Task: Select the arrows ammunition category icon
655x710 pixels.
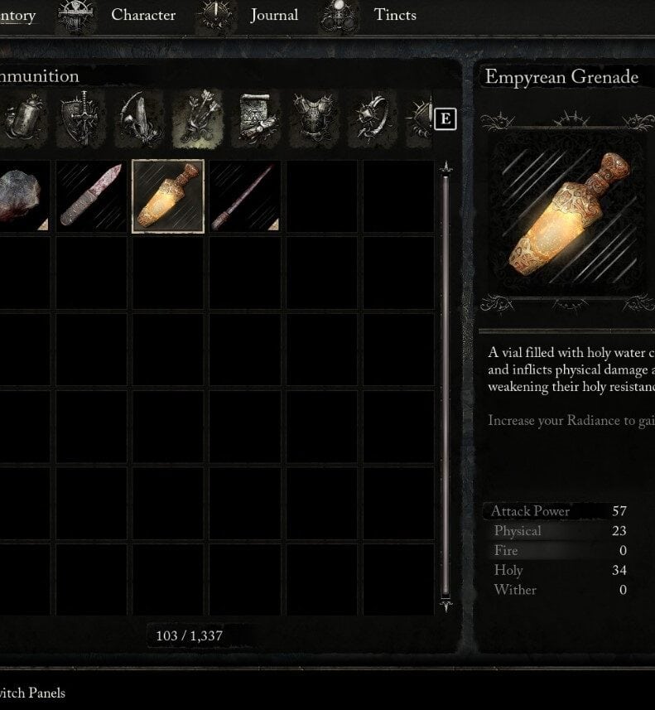Action: pos(198,119)
